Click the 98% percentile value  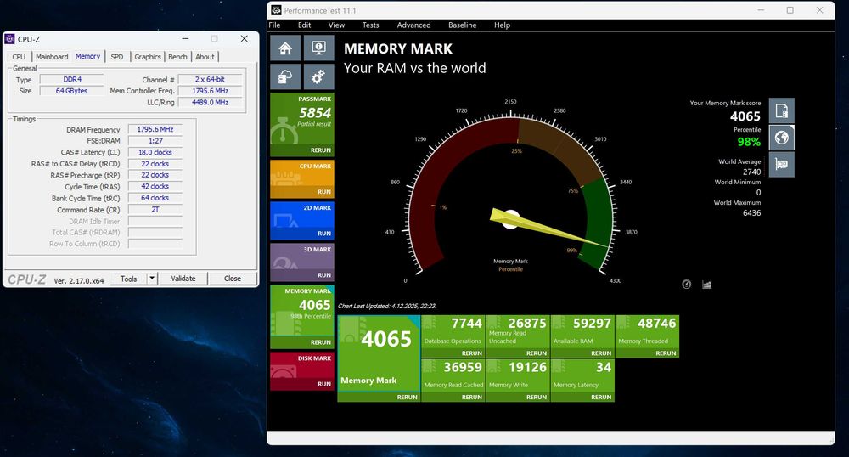click(749, 142)
